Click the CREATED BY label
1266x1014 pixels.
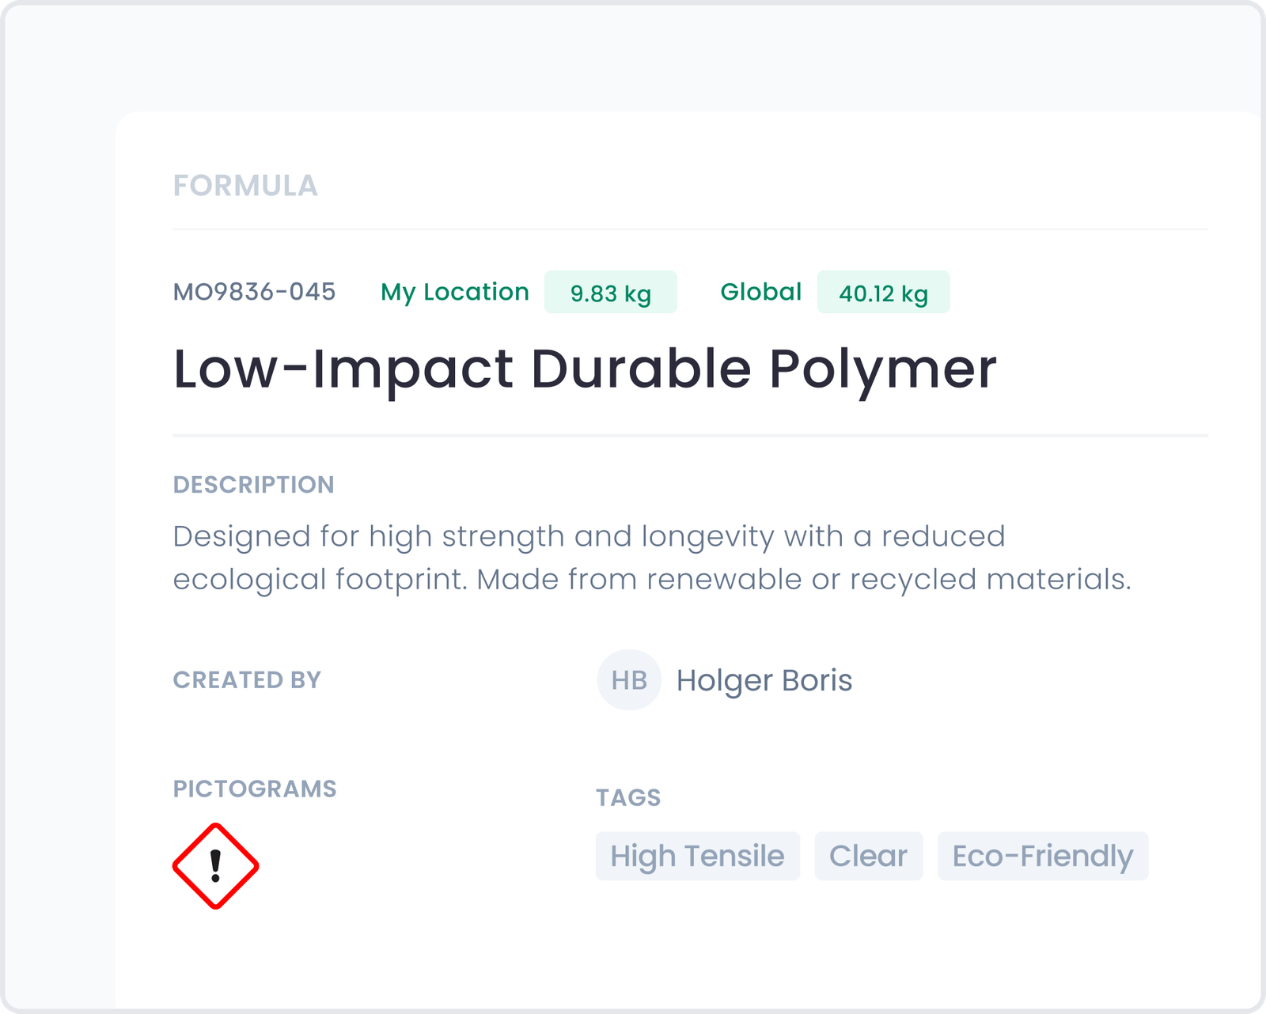pos(247,680)
